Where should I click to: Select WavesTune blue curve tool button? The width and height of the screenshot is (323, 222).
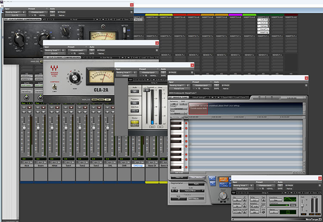pos(223,185)
